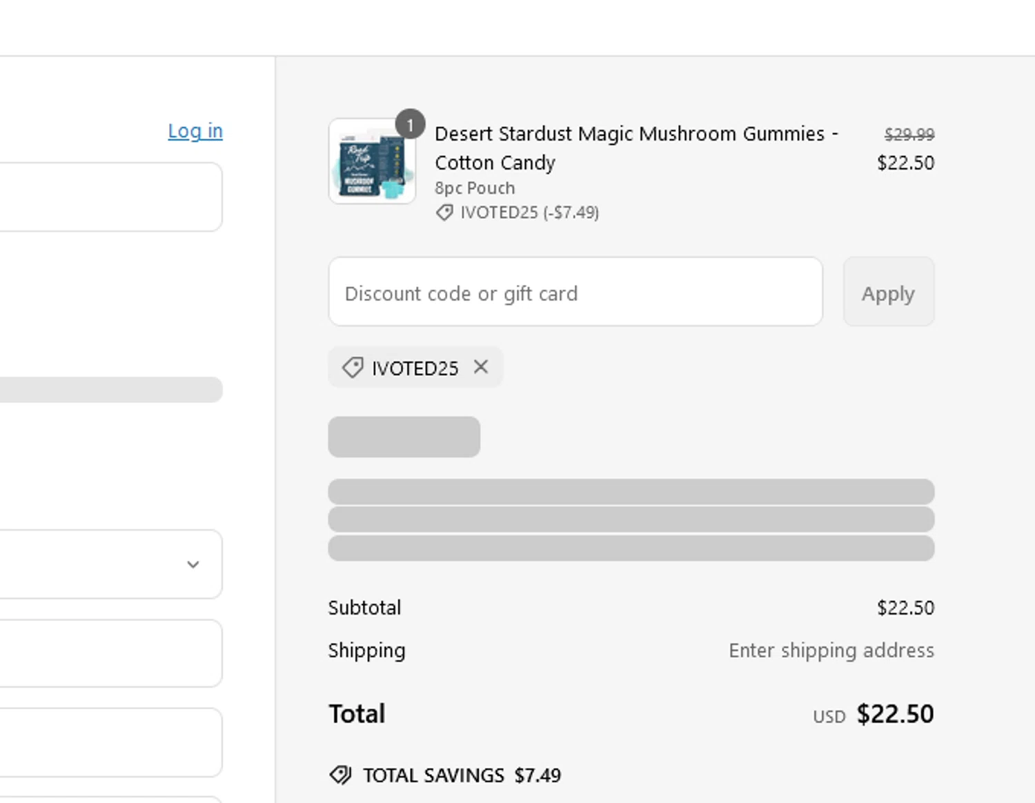Click the 8pc Pouch variant text

point(475,188)
